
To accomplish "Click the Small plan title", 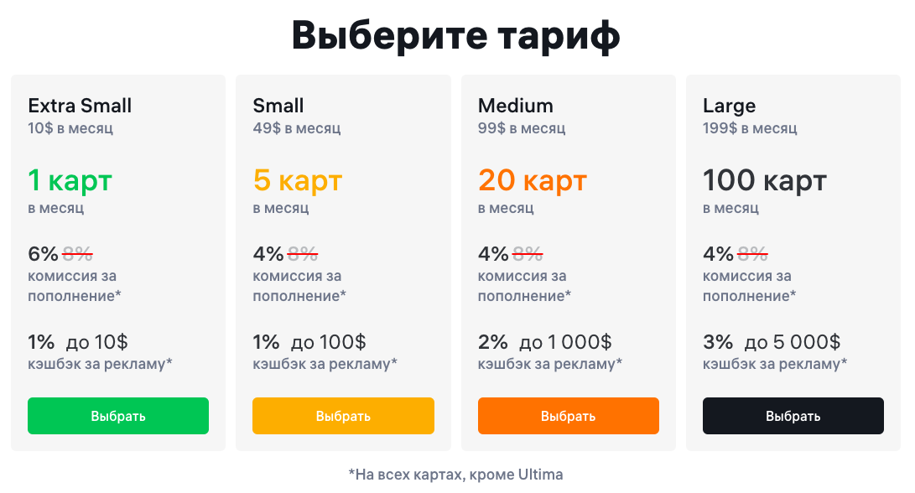I will tap(278, 106).
